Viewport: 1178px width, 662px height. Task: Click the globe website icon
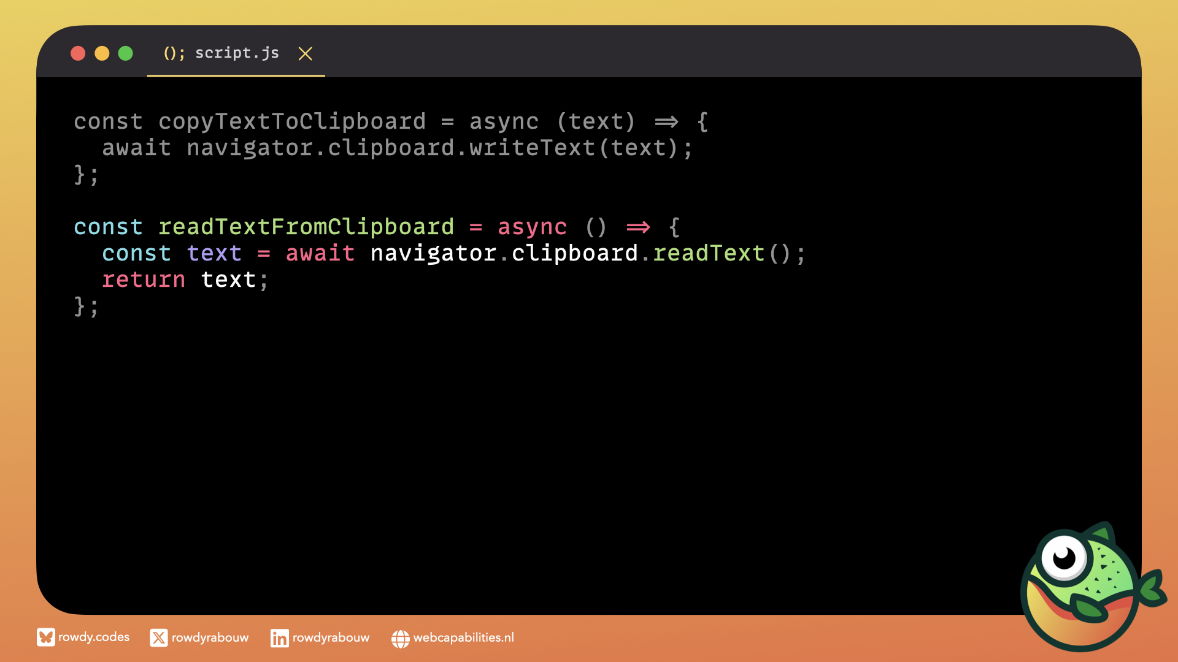pyautogui.click(x=400, y=639)
